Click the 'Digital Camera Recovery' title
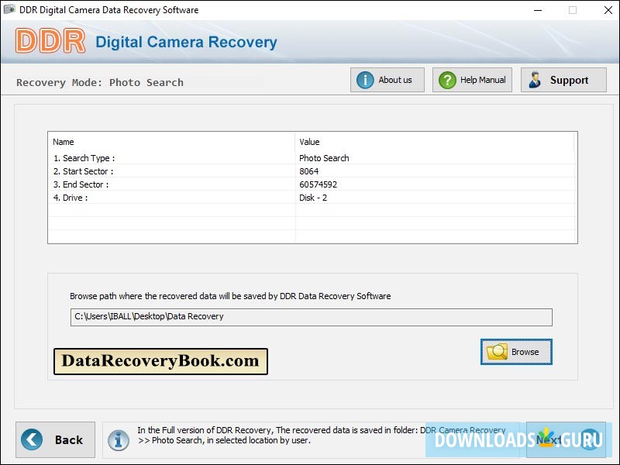Screen dimensions: 620x465 [186, 42]
